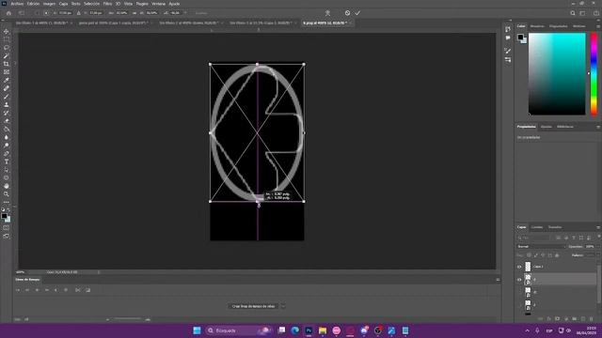Image resolution: width=602 pixels, height=338 pixels.
Task: Select the Gradient tool
Action: coord(7,130)
